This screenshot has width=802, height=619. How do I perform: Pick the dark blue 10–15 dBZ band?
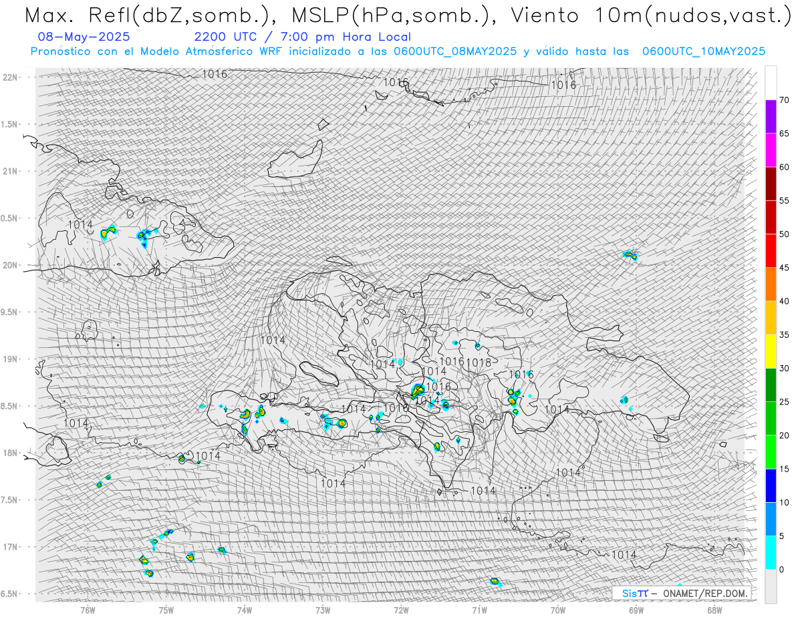(x=771, y=485)
